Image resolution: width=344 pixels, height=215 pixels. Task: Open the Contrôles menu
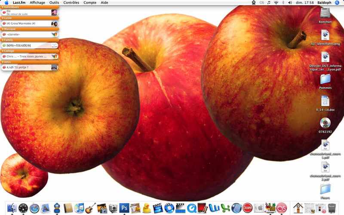coord(71,3)
